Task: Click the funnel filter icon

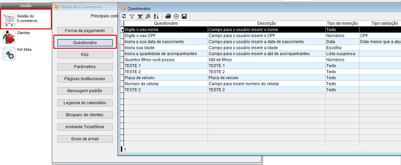Action: pyautogui.click(x=132, y=16)
